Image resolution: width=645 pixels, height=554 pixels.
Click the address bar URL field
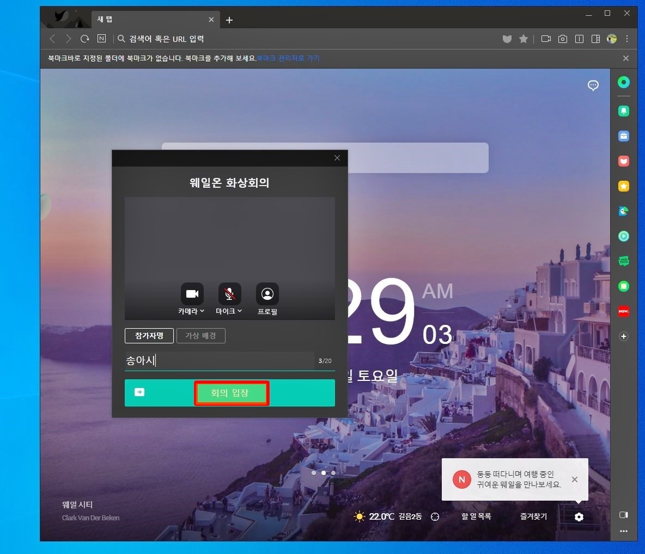[x=305, y=39]
